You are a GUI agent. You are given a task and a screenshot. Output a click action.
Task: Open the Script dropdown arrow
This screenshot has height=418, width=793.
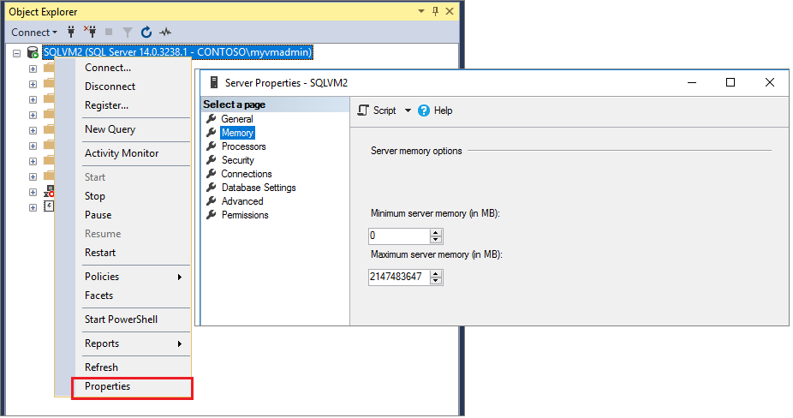coord(408,110)
